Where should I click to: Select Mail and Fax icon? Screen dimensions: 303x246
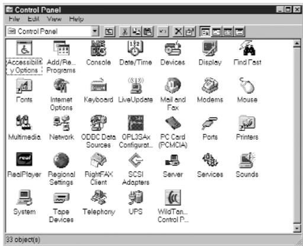tap(173, 85)
